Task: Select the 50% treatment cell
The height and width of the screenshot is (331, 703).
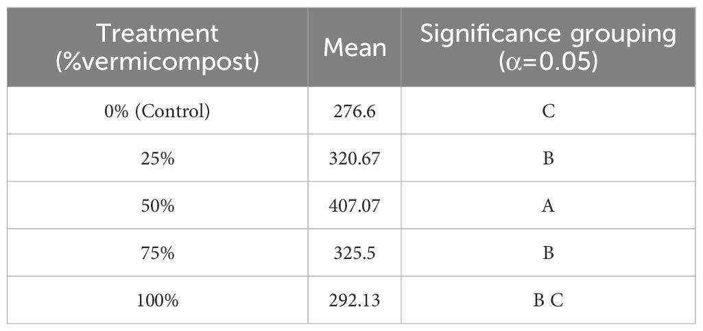Action: [x=157, y=206]
